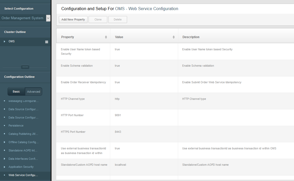Expand Data Interfaces Config tree item
Screen dimensions: 294x181
point(4,159)
